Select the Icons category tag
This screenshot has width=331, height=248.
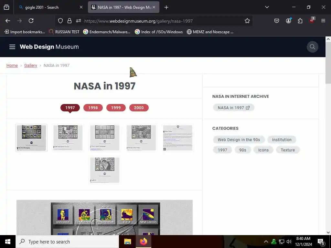point(263,150)
